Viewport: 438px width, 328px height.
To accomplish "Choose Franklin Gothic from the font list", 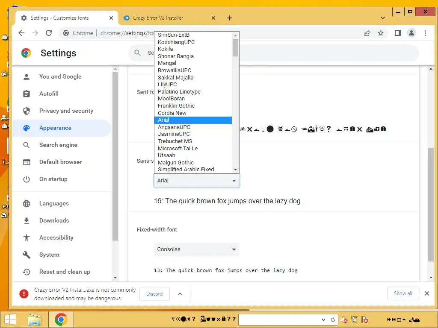I will point(193,106).
